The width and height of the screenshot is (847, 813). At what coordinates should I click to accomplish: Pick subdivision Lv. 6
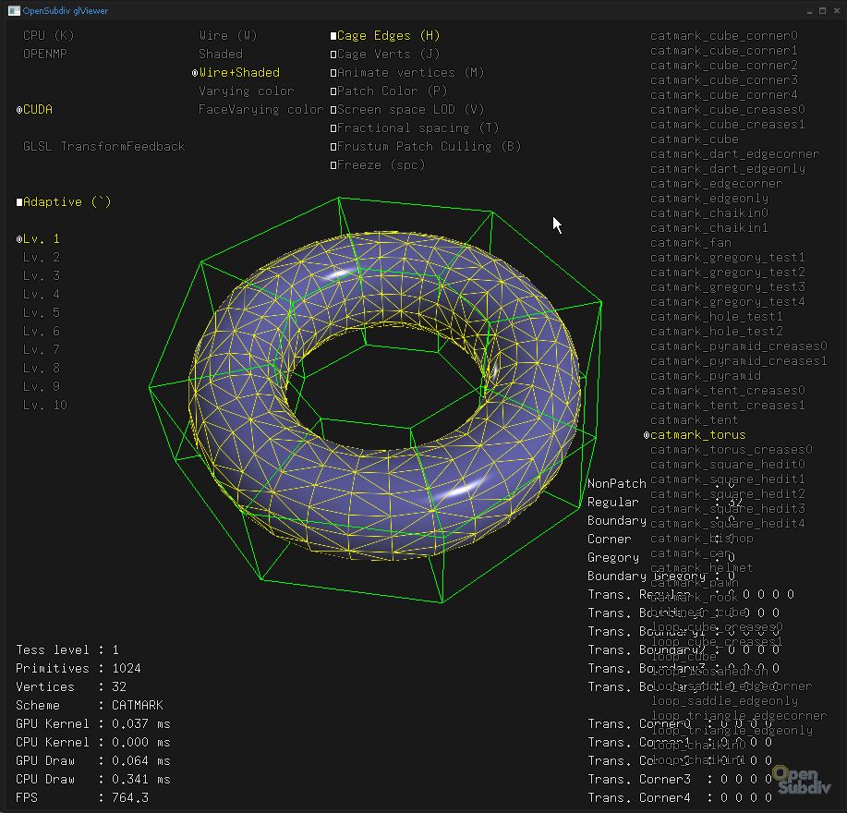tap(41, 331)
